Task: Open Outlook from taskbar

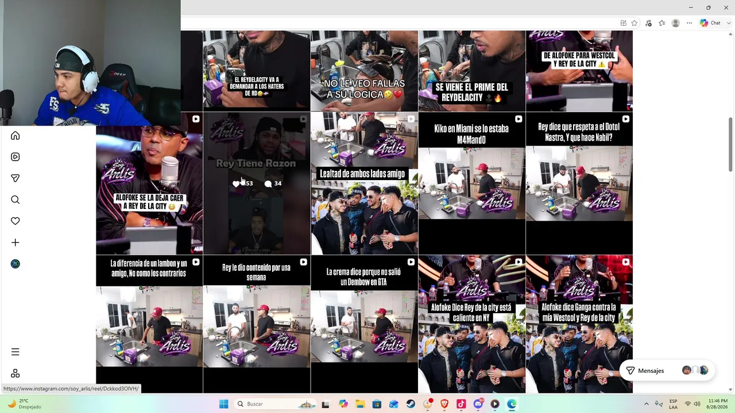Action: (394, 404)
